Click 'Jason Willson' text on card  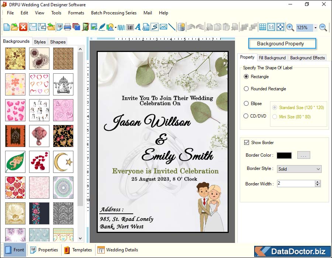pos(147,123)
